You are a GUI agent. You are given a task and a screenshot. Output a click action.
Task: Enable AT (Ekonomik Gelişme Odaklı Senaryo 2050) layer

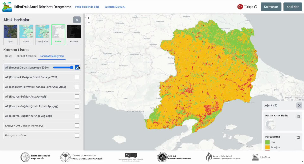click(77, 77)
